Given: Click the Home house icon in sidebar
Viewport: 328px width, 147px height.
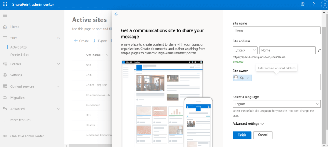Looking at the screenshot, I should [5, 27].
